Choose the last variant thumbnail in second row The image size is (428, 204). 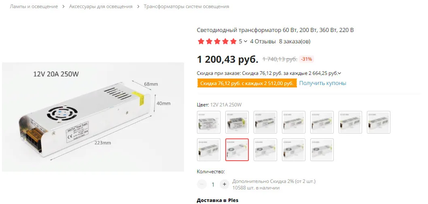tap(322, 150)
